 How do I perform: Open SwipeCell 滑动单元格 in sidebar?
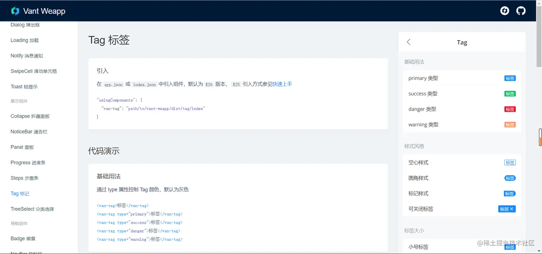[34, 71]
